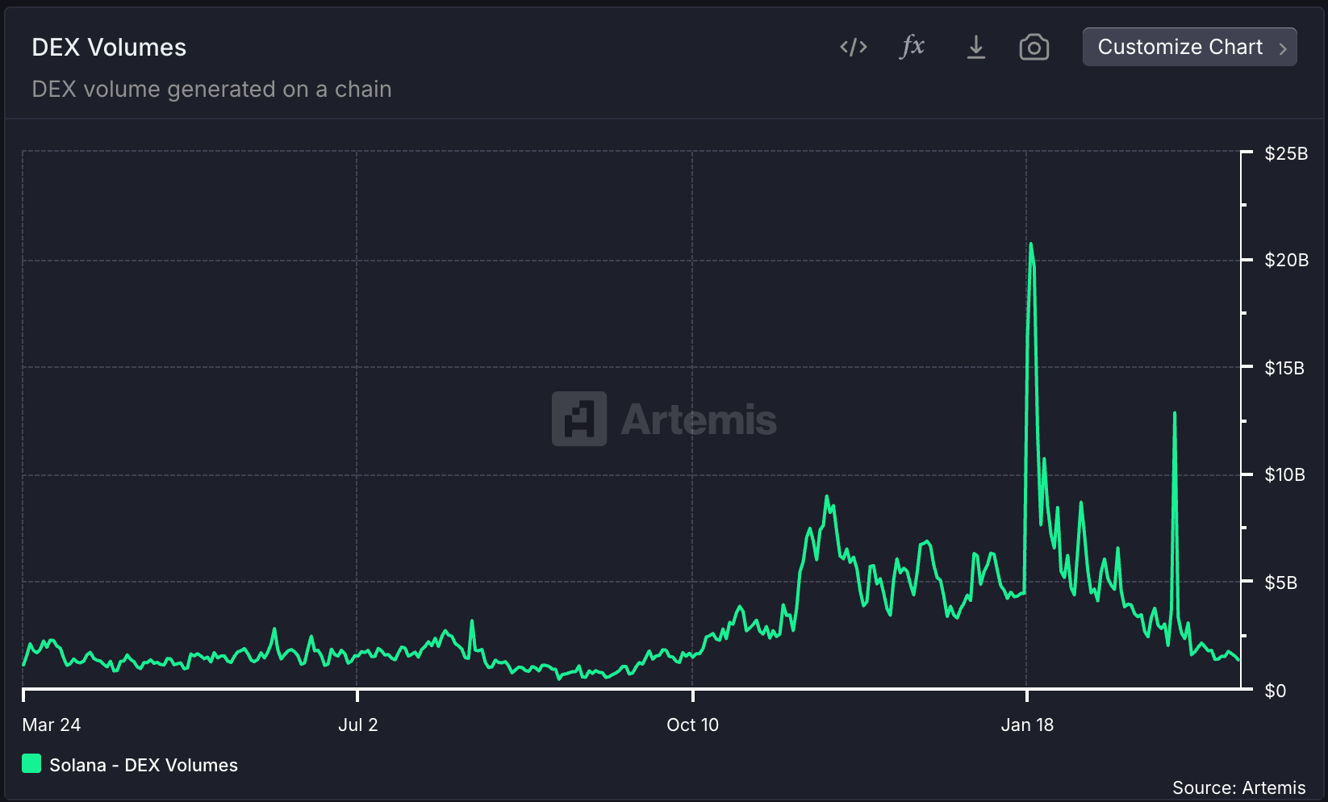1328x802 pixels.
Task: Click the Jan 18 axis label
Action: [x=1027, y=725]
